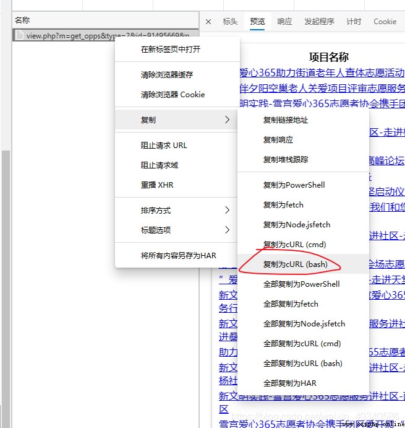
Task: Switch to the 发起程序 tab
Action: pos(319,22)
